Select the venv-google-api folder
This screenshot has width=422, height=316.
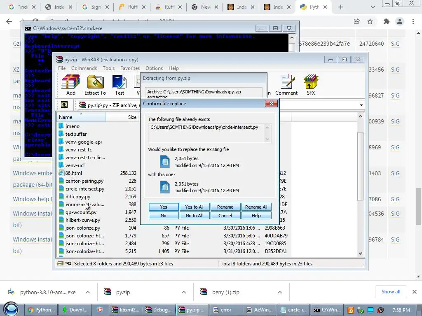click(83, 142)
